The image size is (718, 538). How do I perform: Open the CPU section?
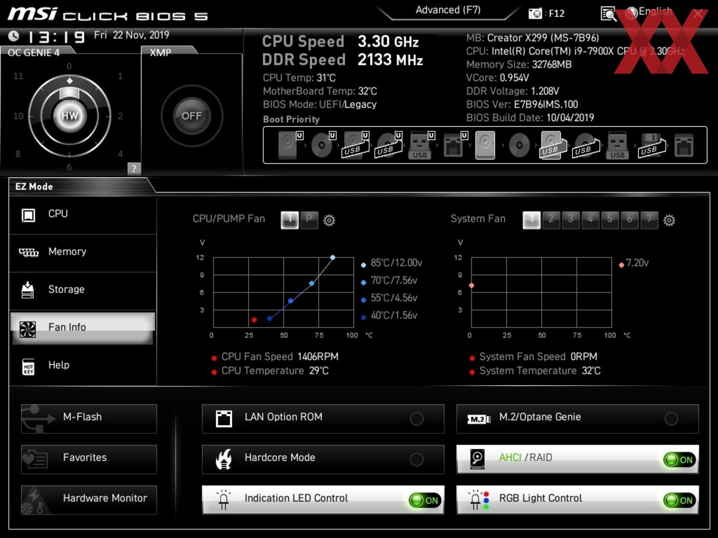(83, 215)
